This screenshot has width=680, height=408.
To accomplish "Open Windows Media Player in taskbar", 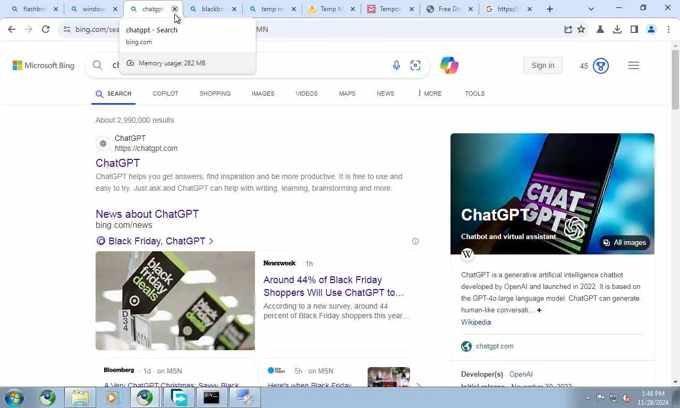I will [x=113, y=397].
